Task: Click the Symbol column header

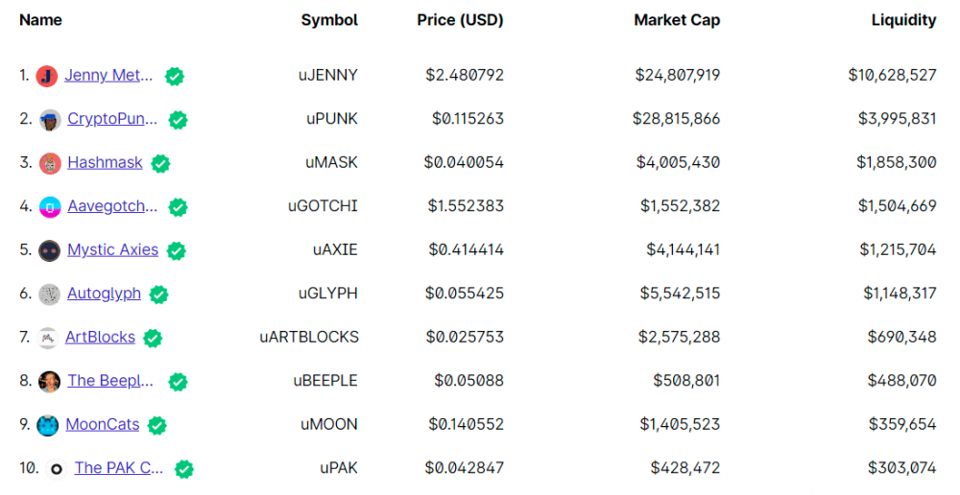Action: click(329, 20)
